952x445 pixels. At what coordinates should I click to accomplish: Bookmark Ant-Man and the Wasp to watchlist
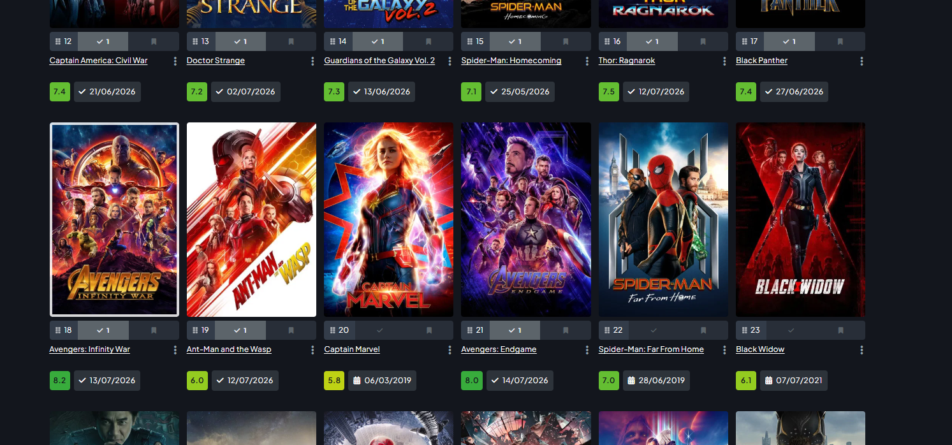(x=291, y=330)
